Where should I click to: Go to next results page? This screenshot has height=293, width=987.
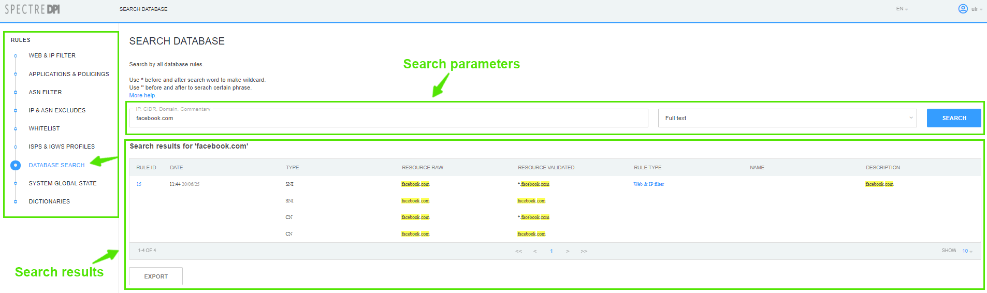tap(568, 251)
